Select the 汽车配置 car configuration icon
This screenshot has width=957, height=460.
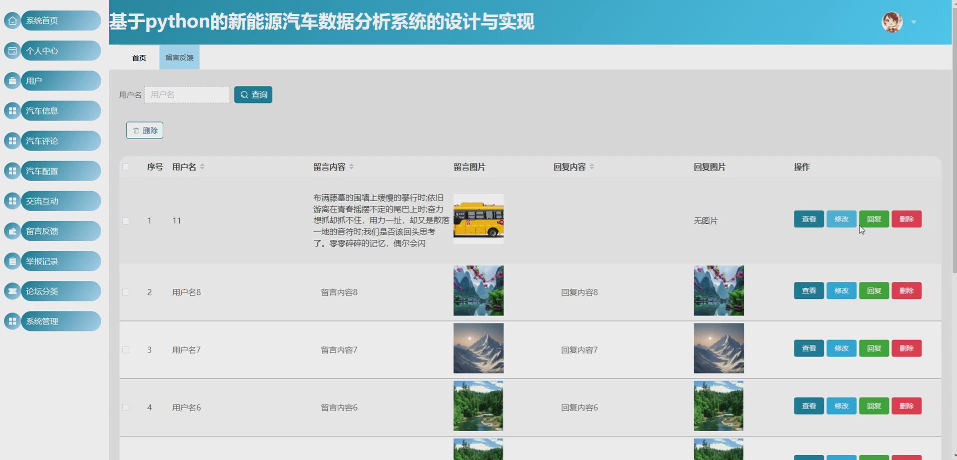[12, 170]
